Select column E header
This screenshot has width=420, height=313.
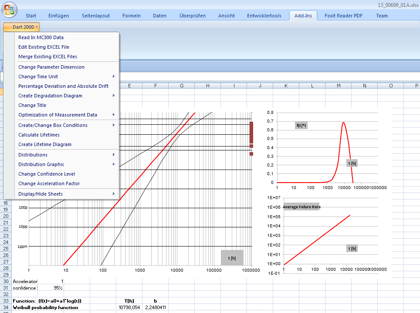click(130, 86)
